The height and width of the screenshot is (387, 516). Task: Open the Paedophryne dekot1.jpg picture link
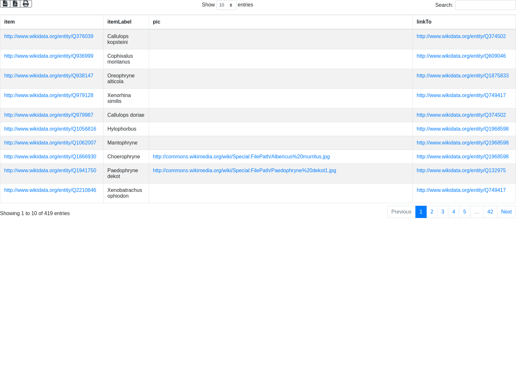click(x=244, y=171)
